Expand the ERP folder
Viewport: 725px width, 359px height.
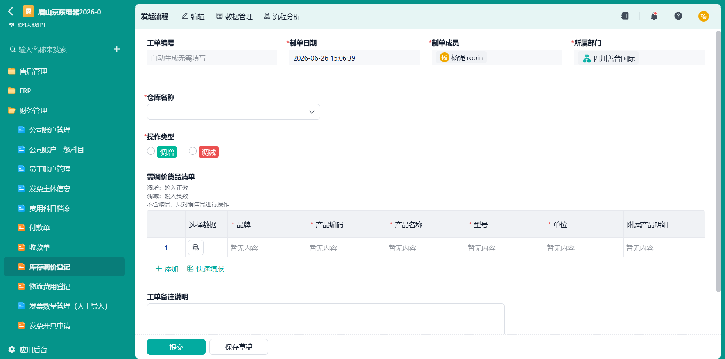(x=64, y=91)
